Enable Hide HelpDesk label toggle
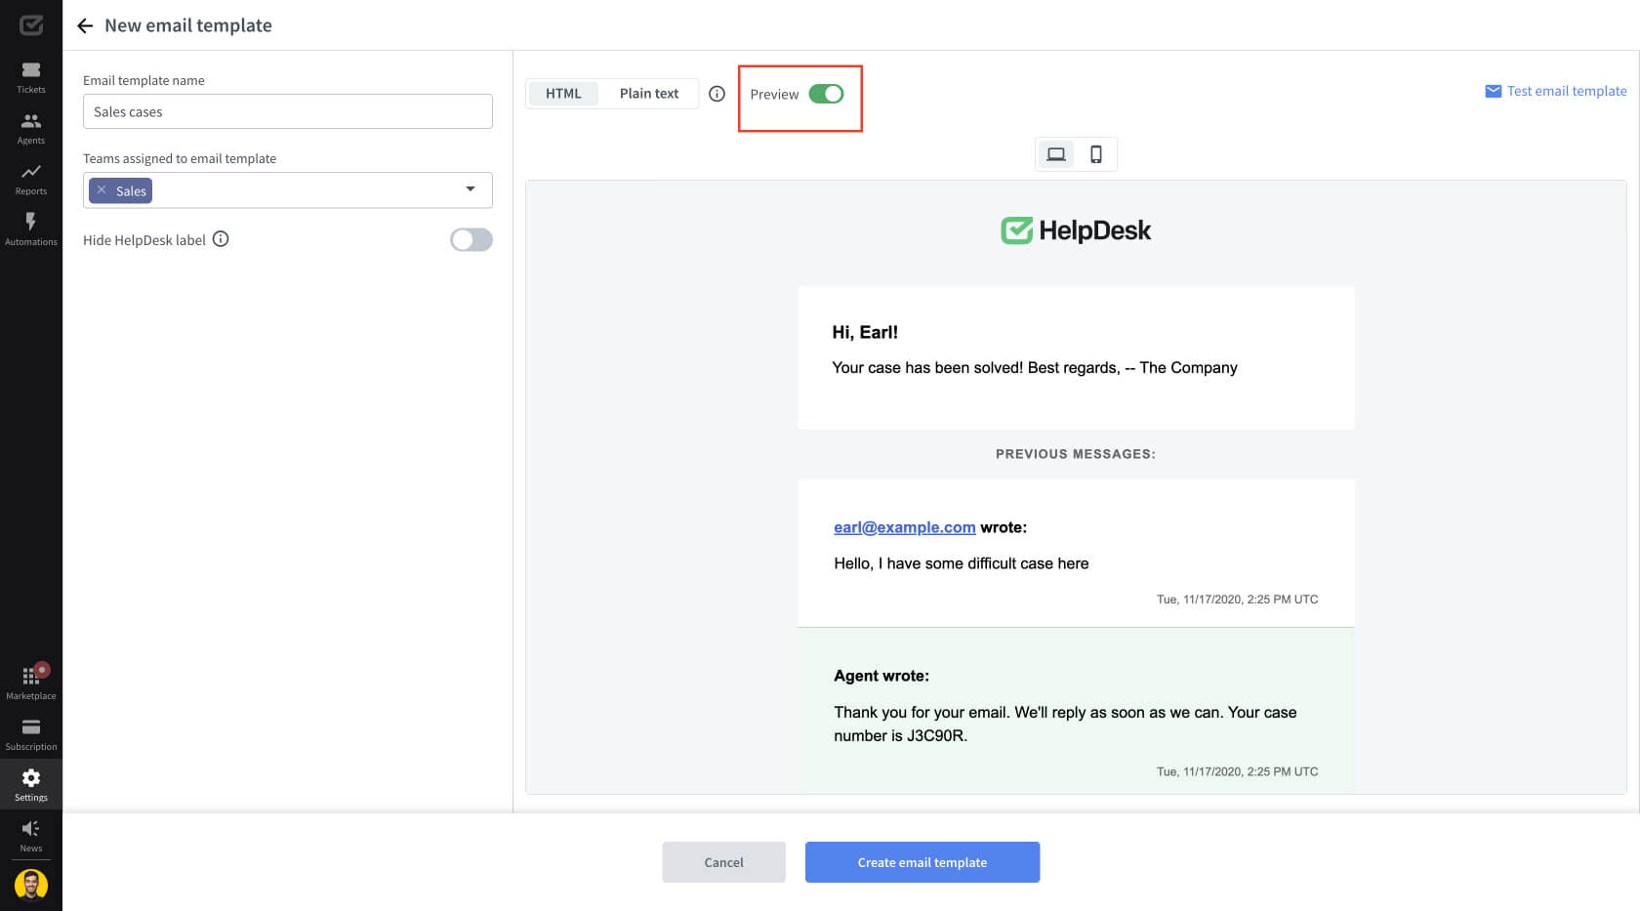Screen dimensions: 1640x911 click(471, 240)
